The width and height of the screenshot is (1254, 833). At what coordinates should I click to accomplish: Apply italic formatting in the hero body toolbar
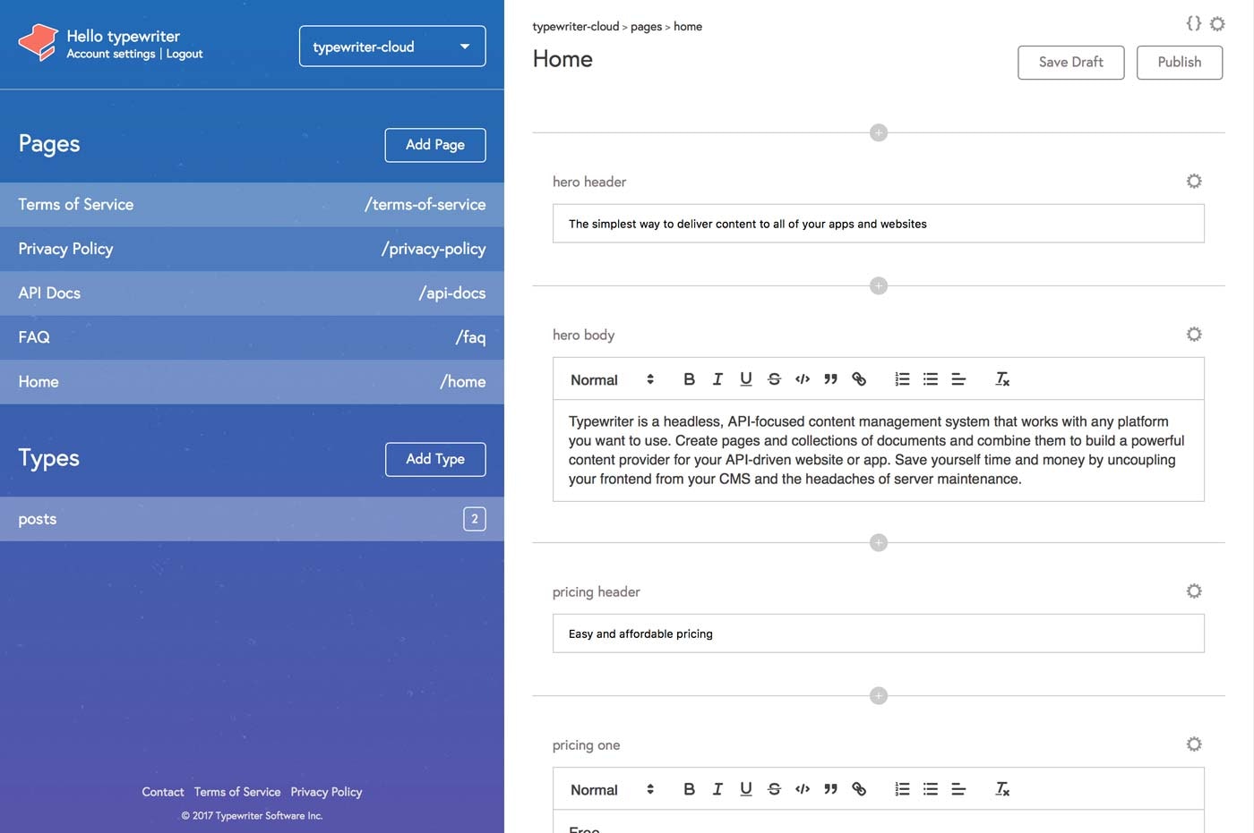pos(717,378)
